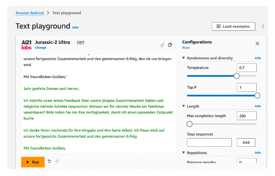
Task: Redo using the right arrow icon
Action: [57, 161]
